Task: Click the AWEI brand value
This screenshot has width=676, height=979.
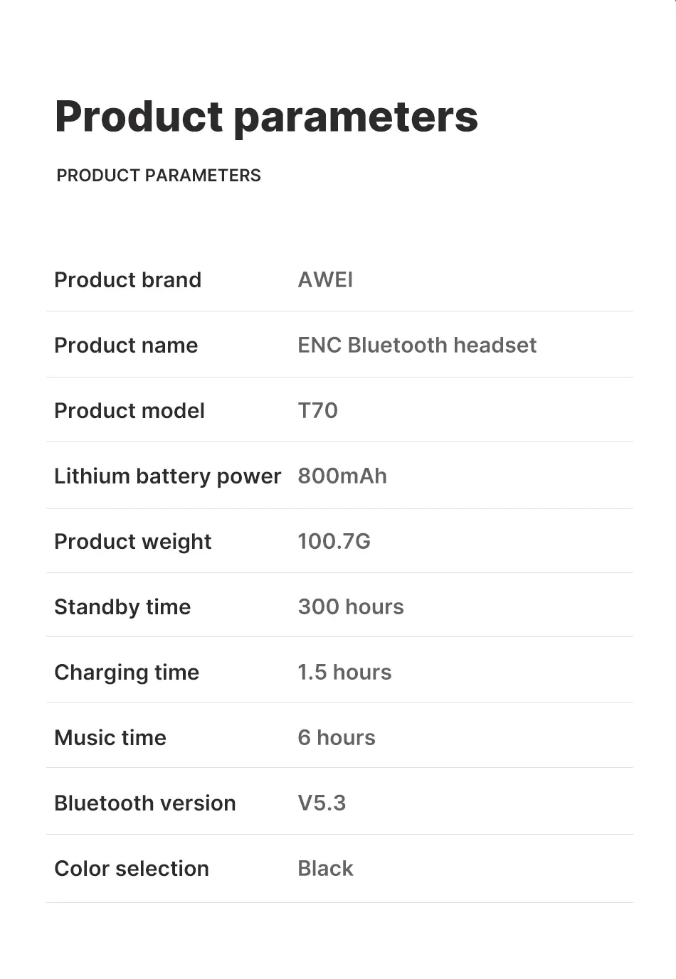Action: [x=325, y=280]
